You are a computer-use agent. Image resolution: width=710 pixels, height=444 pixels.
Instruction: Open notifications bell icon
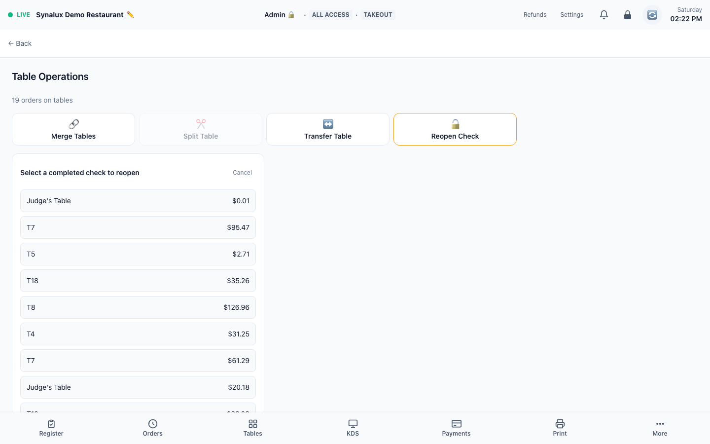604,15
